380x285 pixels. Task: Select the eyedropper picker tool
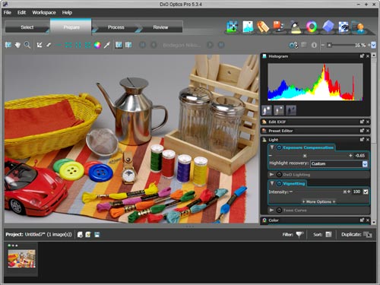(x=107, y=45)
